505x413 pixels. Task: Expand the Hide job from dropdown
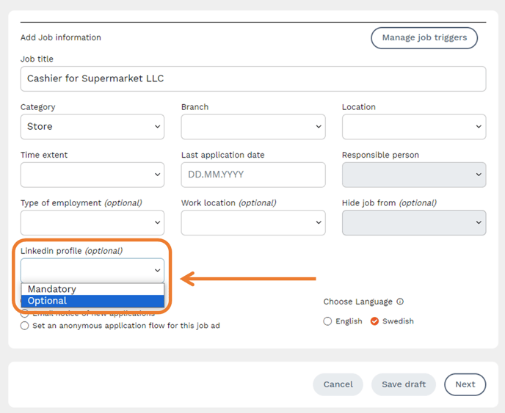(413, 222)
